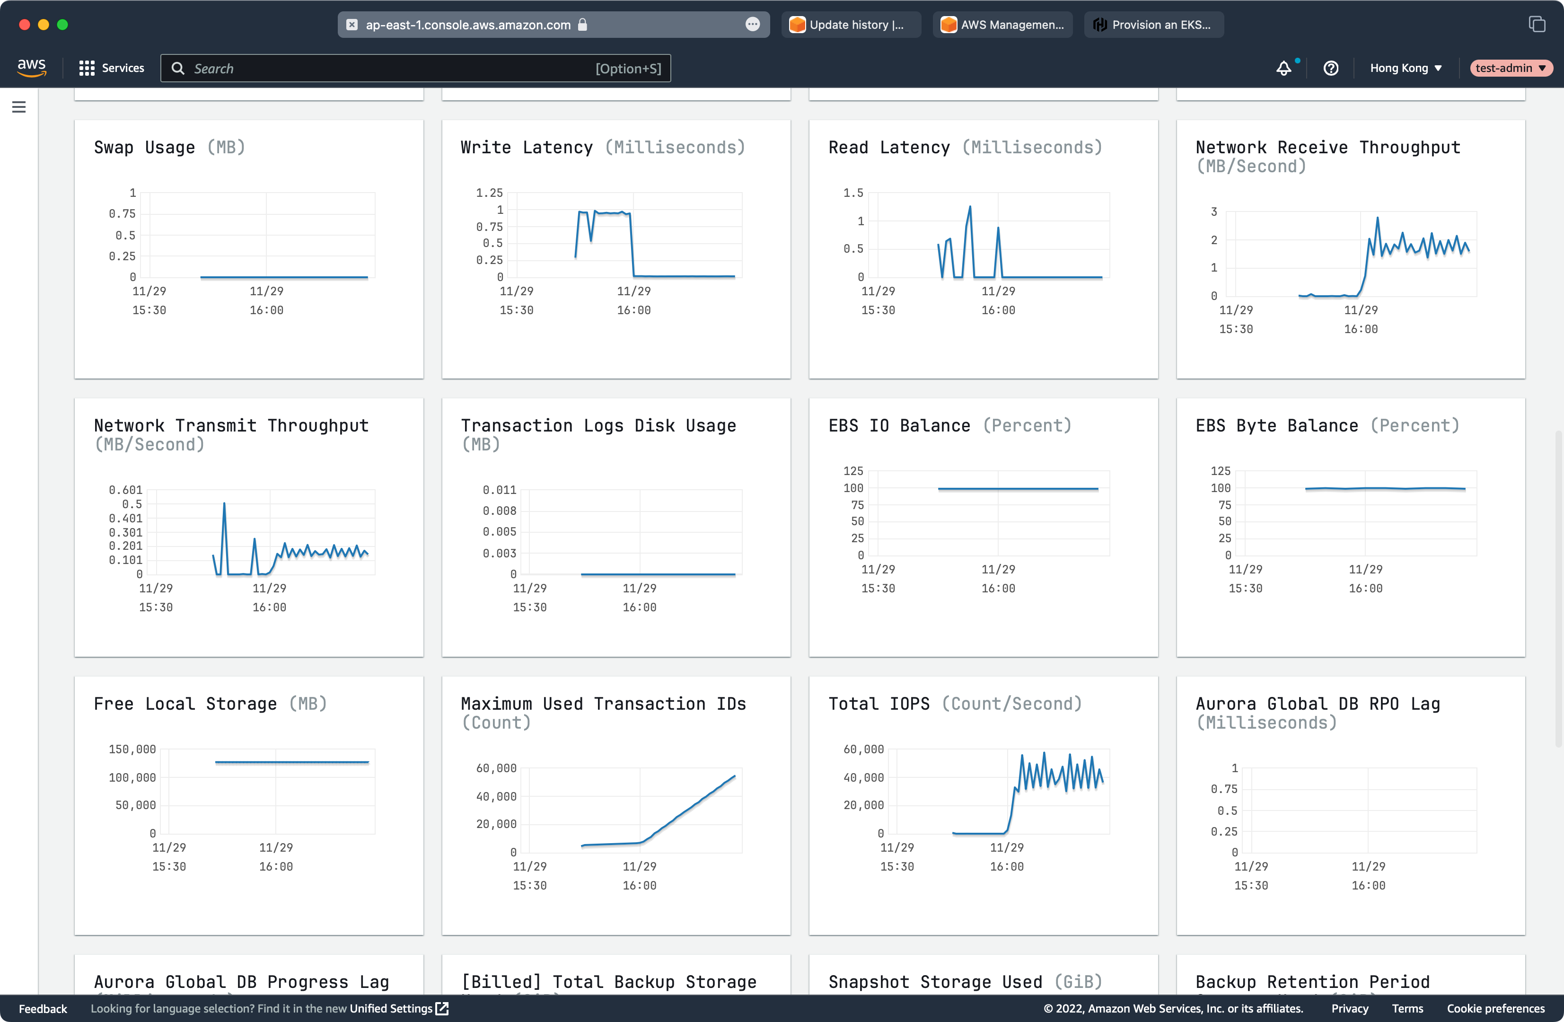Open the notifications bell
Viewport: 1564px width, 1022px height.
click(1283, 68)
